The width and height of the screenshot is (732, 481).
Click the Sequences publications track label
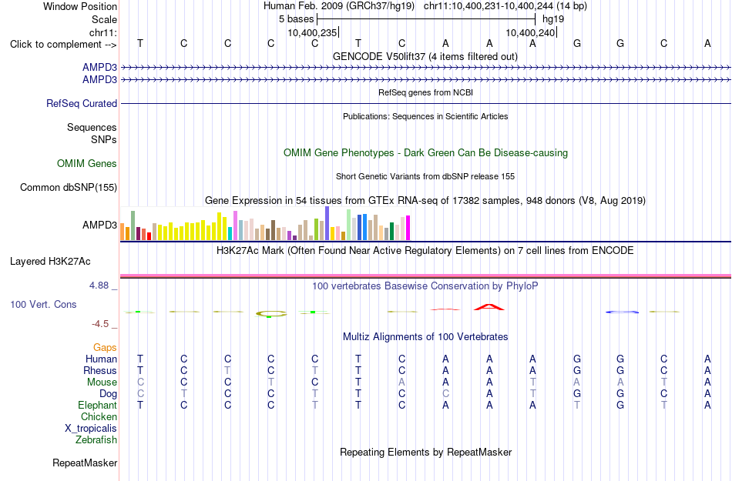point(92,127)
